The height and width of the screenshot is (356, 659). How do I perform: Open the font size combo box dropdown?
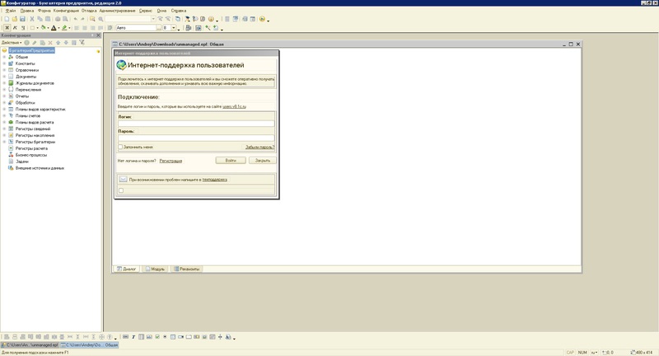pyautogui.click(x=173, y=28)
